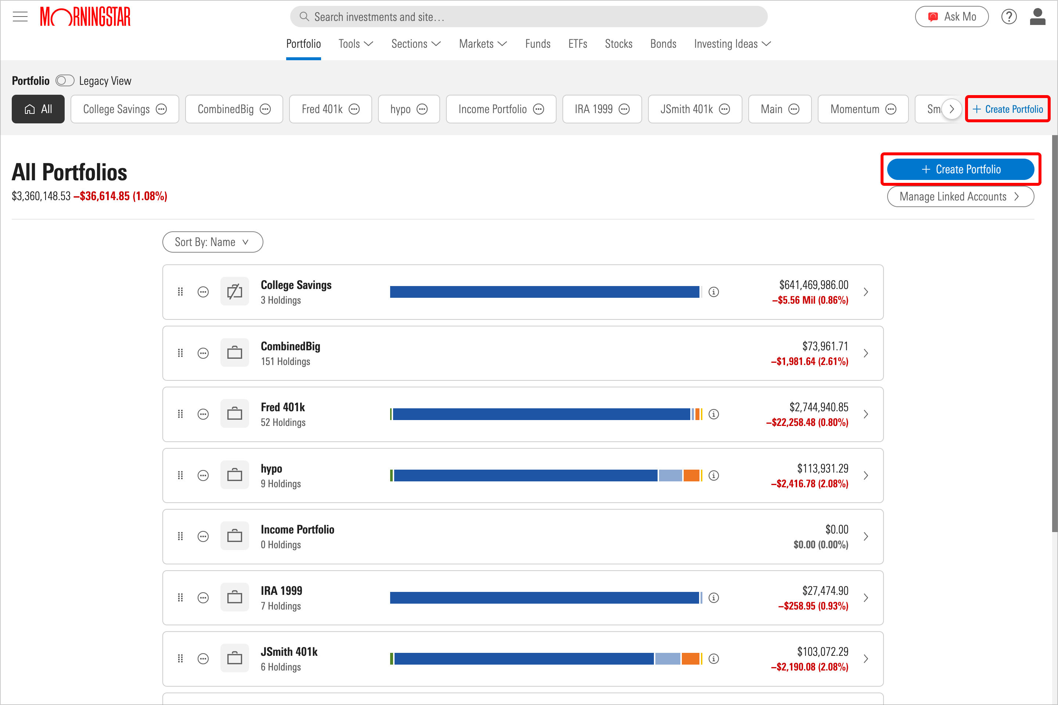1058x705 pixels.
Task: Select the Portfolio navigation tab
Action: [304, 44]
